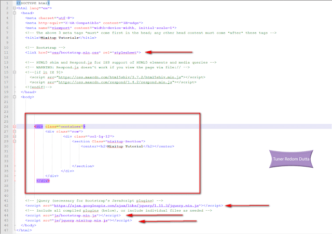Click the closing </section> tag
332x234 pixels.
pos(83,166)
